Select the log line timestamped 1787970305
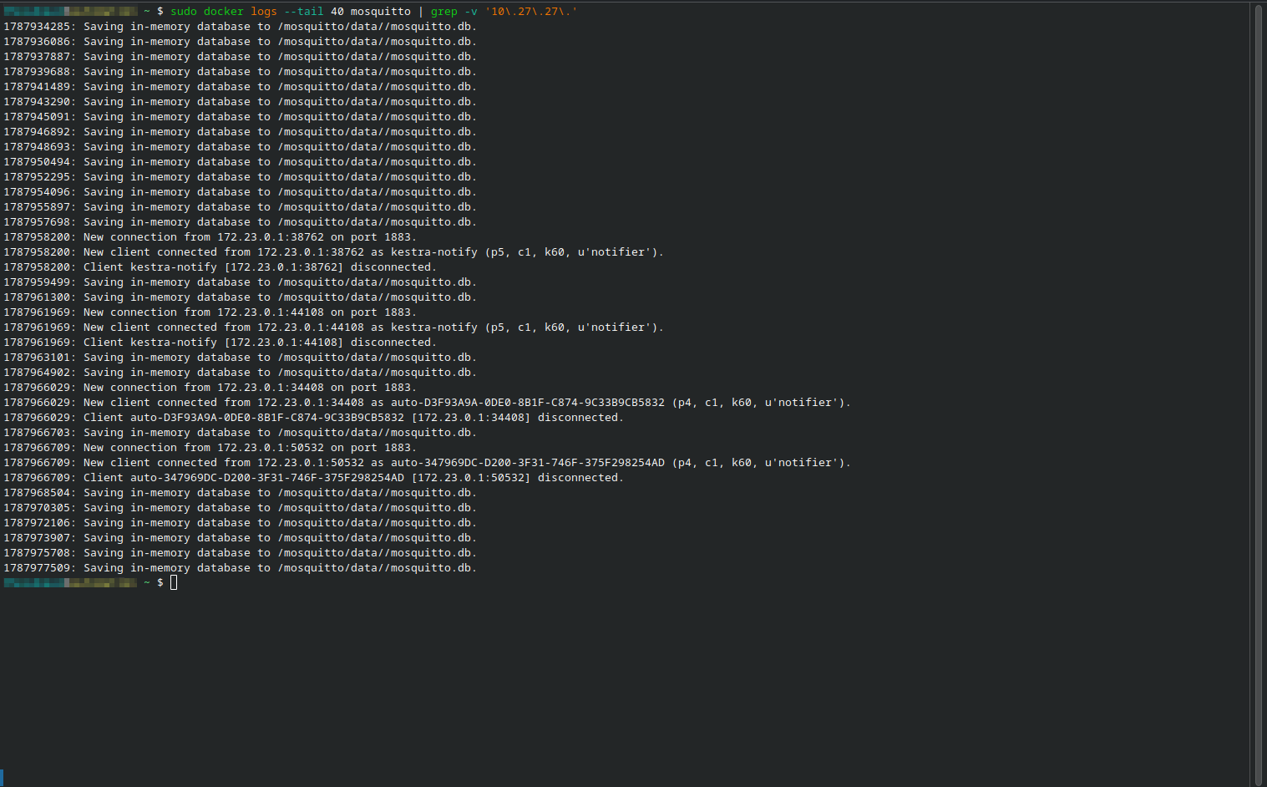1267x787 pixels. click(241, 508)
